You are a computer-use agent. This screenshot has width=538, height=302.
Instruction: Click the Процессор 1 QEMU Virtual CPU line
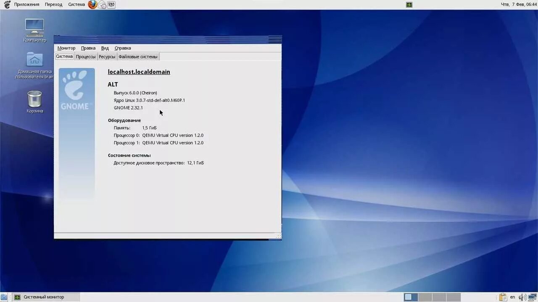(x=158, y=143)
